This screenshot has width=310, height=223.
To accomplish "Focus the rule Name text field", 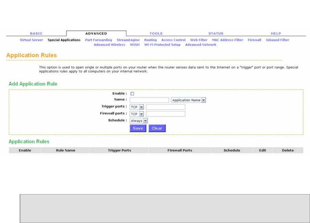I will [x=149, y=100].
